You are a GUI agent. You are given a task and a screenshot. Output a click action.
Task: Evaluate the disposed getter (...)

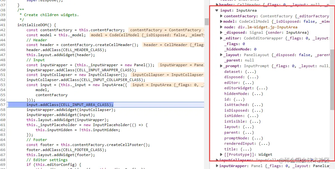[x=253, y=77]
